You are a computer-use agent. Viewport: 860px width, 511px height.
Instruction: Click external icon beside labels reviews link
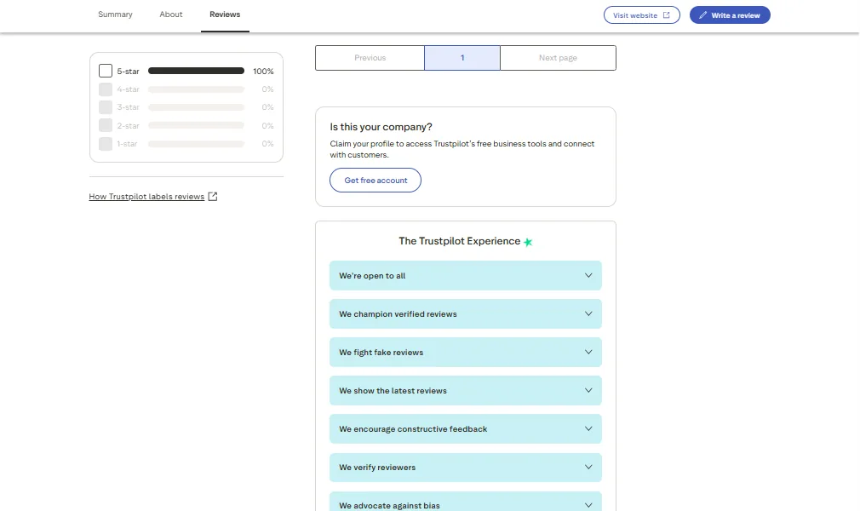(213, 197)
